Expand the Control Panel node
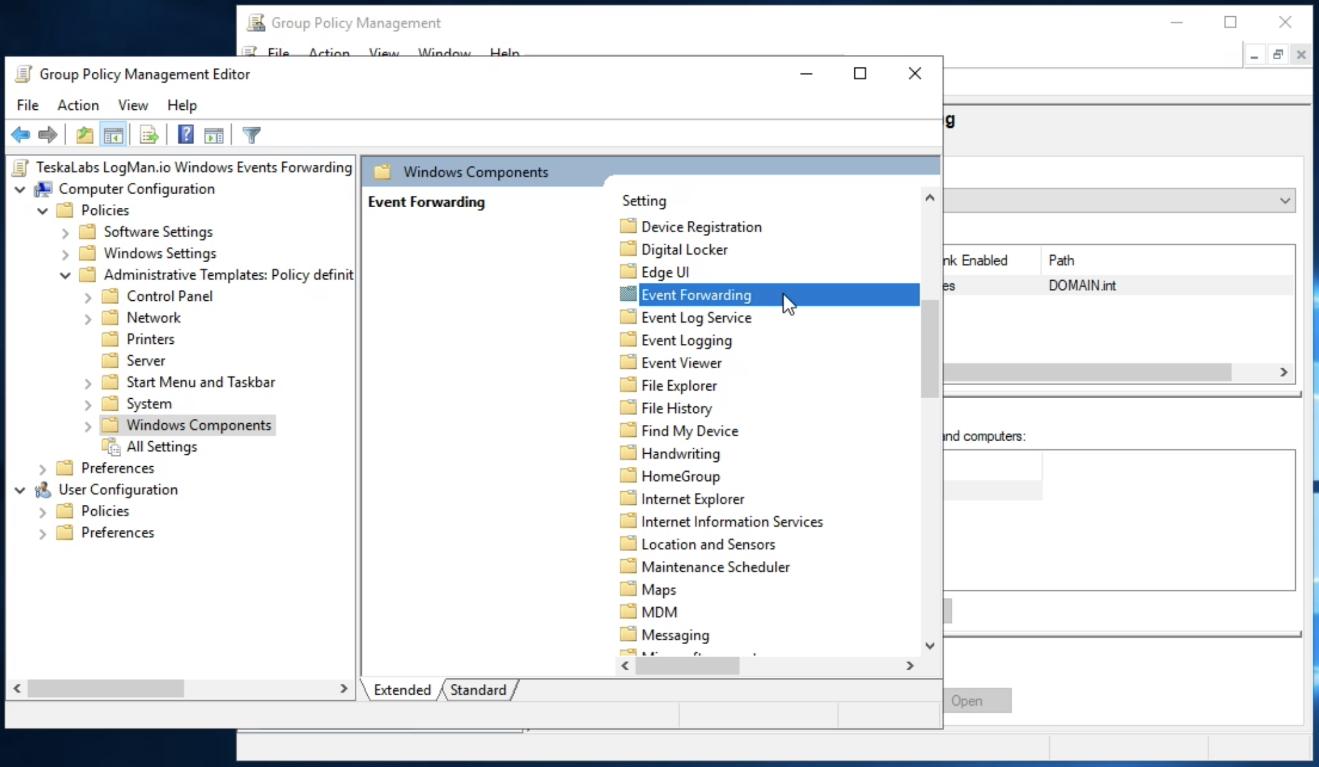Screen dimensions: 1319x767 [x=88, y=297]
